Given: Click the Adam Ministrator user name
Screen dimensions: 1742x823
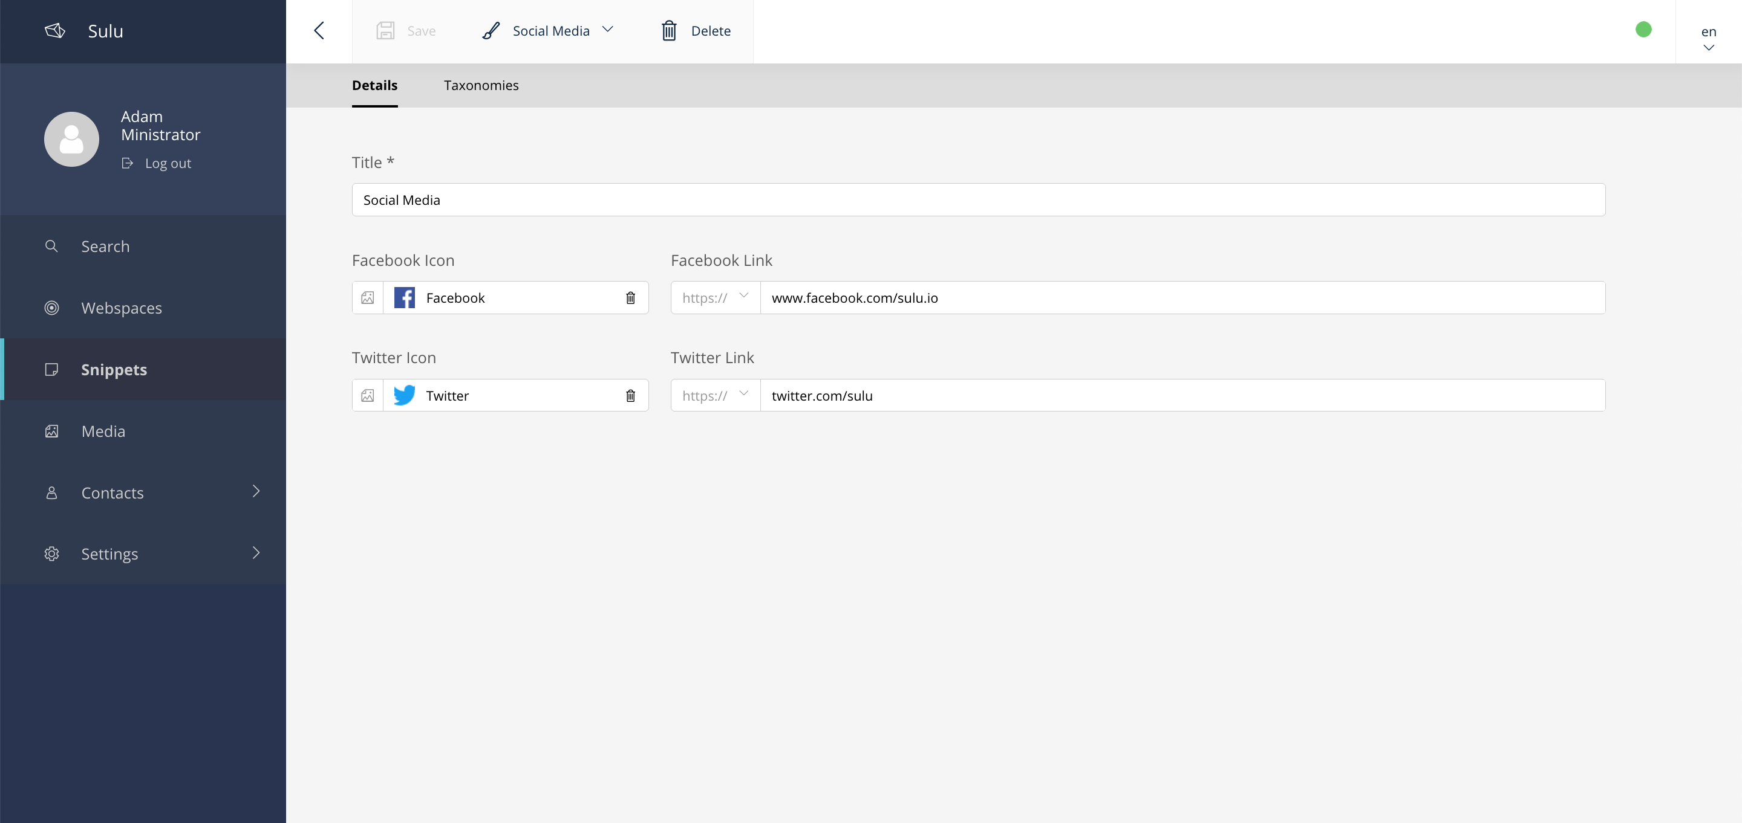Looking at the screenshot, I should click(161, 126).
